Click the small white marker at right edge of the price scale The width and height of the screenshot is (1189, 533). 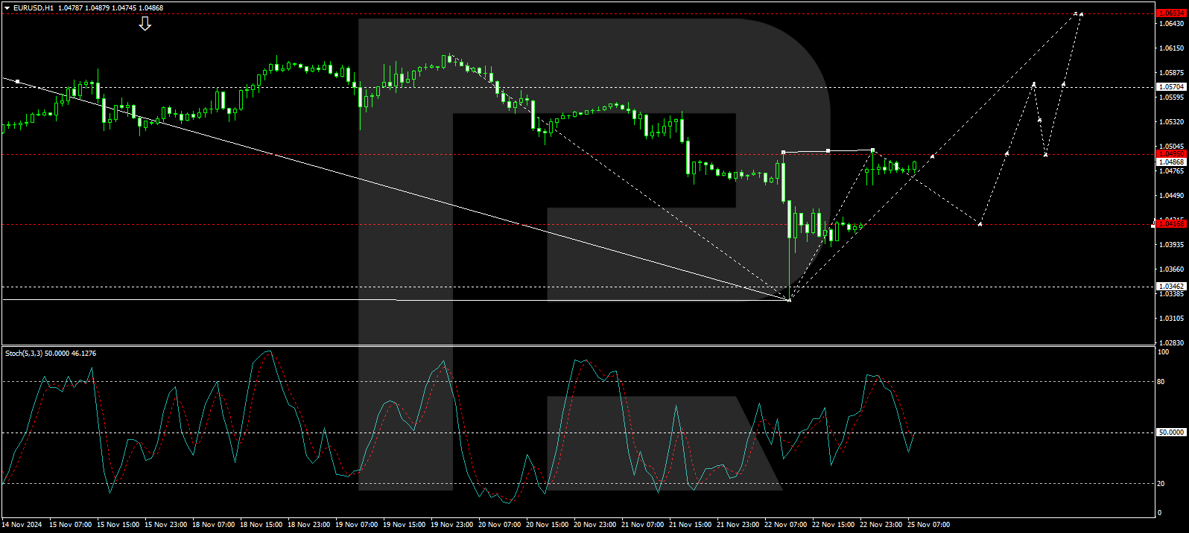[x=1153, y=223]
